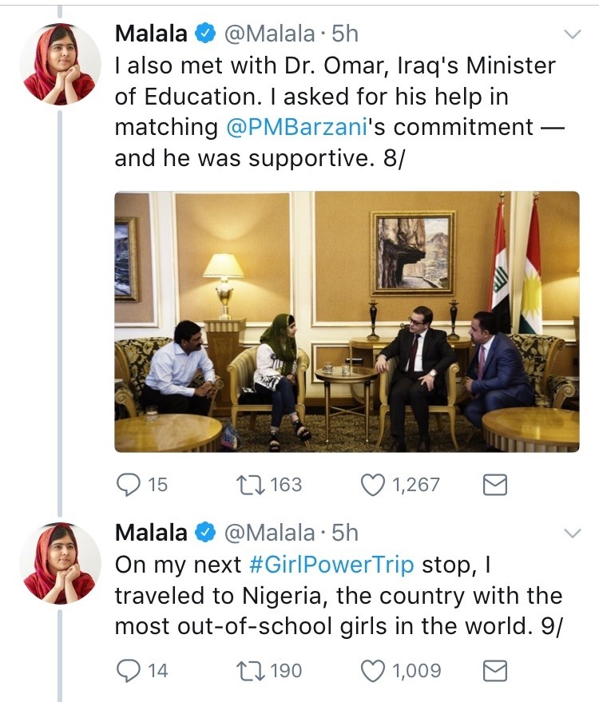Open the dropdown arrow on the Nigeria tweet
Viewport: 599px width, 702px height.
[573, 533]
